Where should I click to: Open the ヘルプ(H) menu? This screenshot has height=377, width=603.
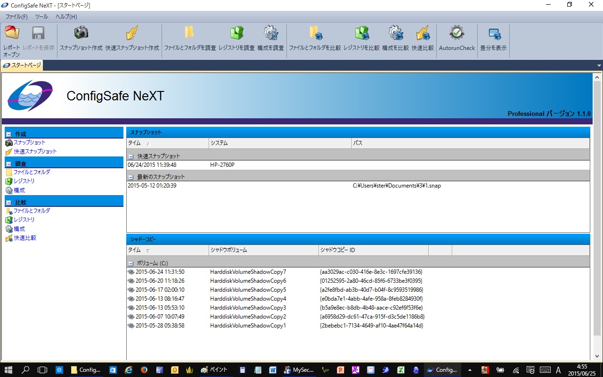tap(66, 16)
